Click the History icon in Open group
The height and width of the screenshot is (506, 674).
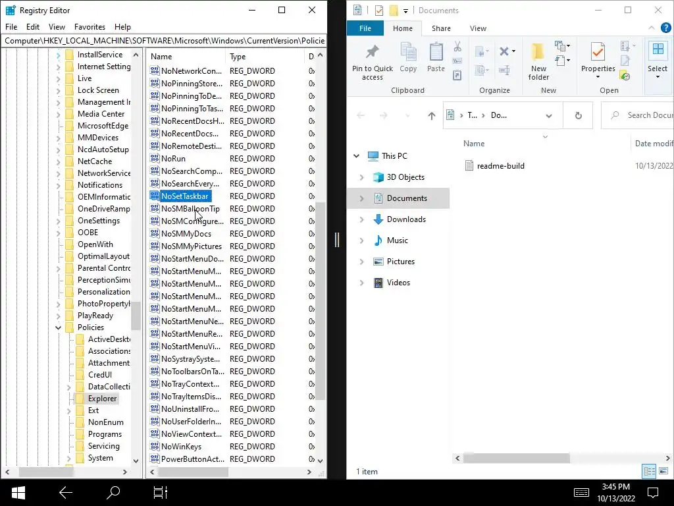pyautogui.click(x=625, y=76)
